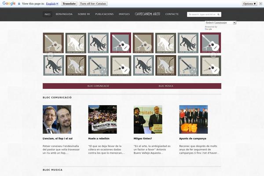Click the lock icon beside Google logo

pyautogui.click(x=19, y=4)
